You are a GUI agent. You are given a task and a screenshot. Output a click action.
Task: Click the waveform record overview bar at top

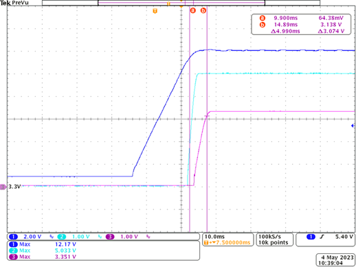(x=181, y=3)
